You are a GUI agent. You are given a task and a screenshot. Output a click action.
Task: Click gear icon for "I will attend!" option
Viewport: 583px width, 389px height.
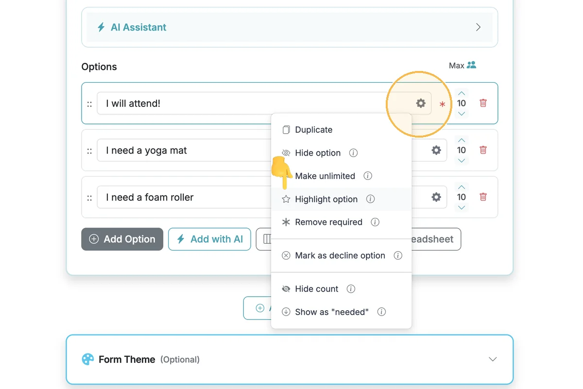[x=421, y=103]
